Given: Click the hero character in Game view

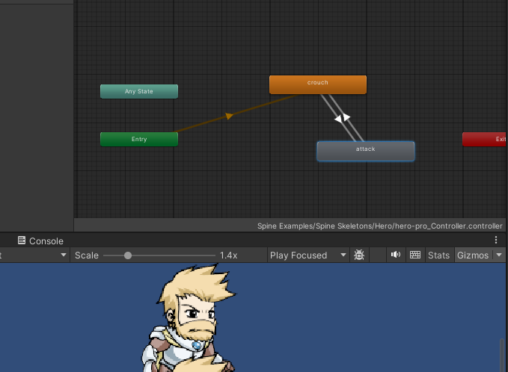Looking at the screenshot, I should click(x=191, y=319).
